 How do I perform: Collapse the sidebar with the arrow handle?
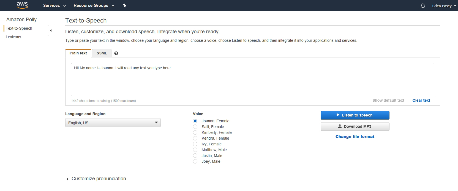pyautogui.click(x=51, y=31)
